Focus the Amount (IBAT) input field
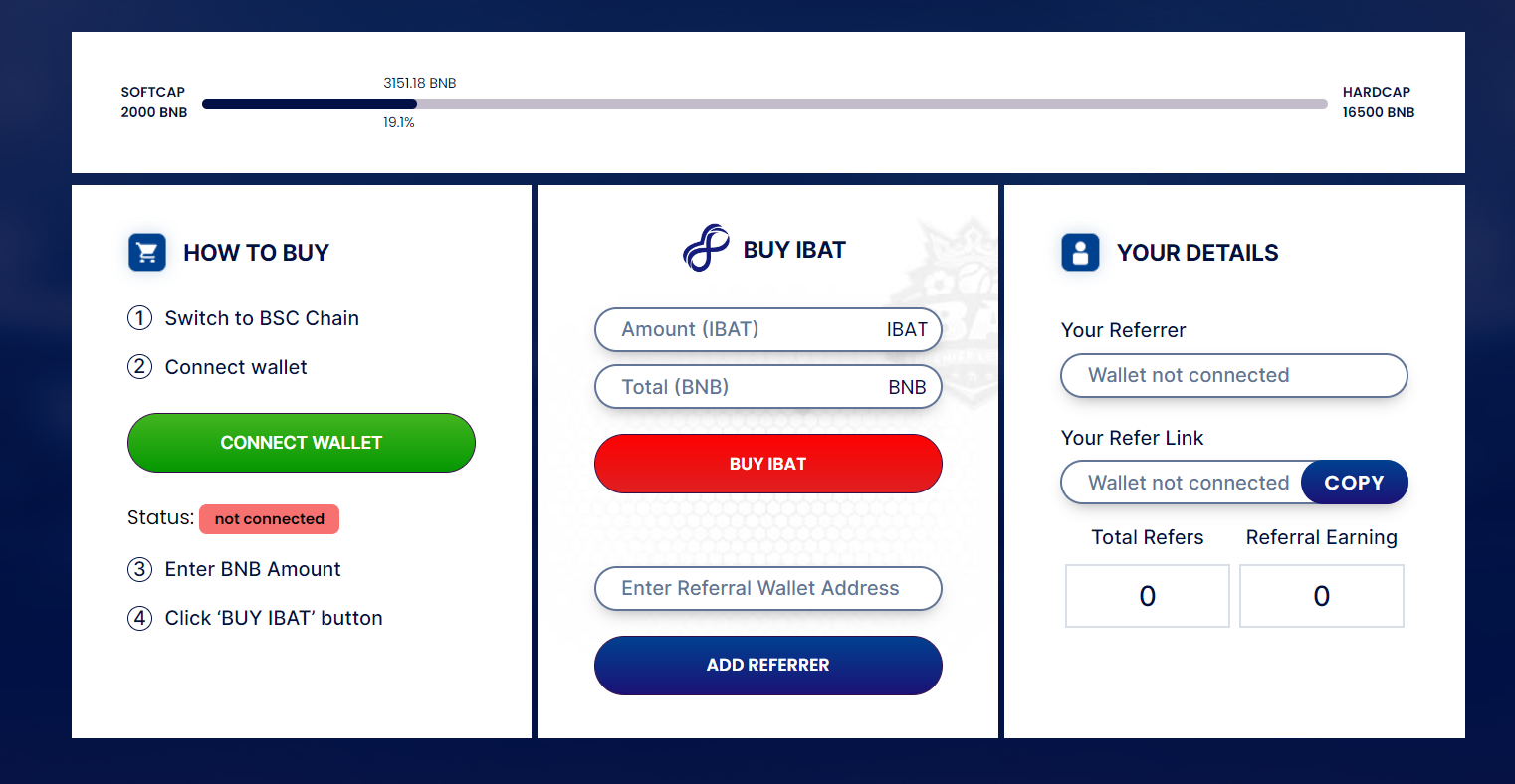Image resolution: width=1515 pixels, height=784 pixels. click(x=768, y=330)
